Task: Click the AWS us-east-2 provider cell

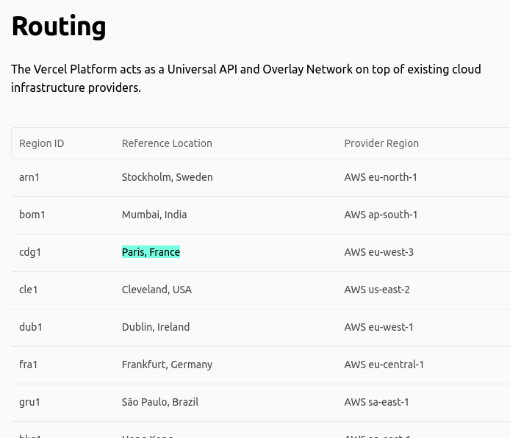Action: (x=377, y=290)
